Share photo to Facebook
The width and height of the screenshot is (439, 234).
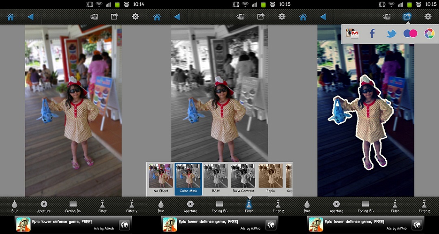372,34
